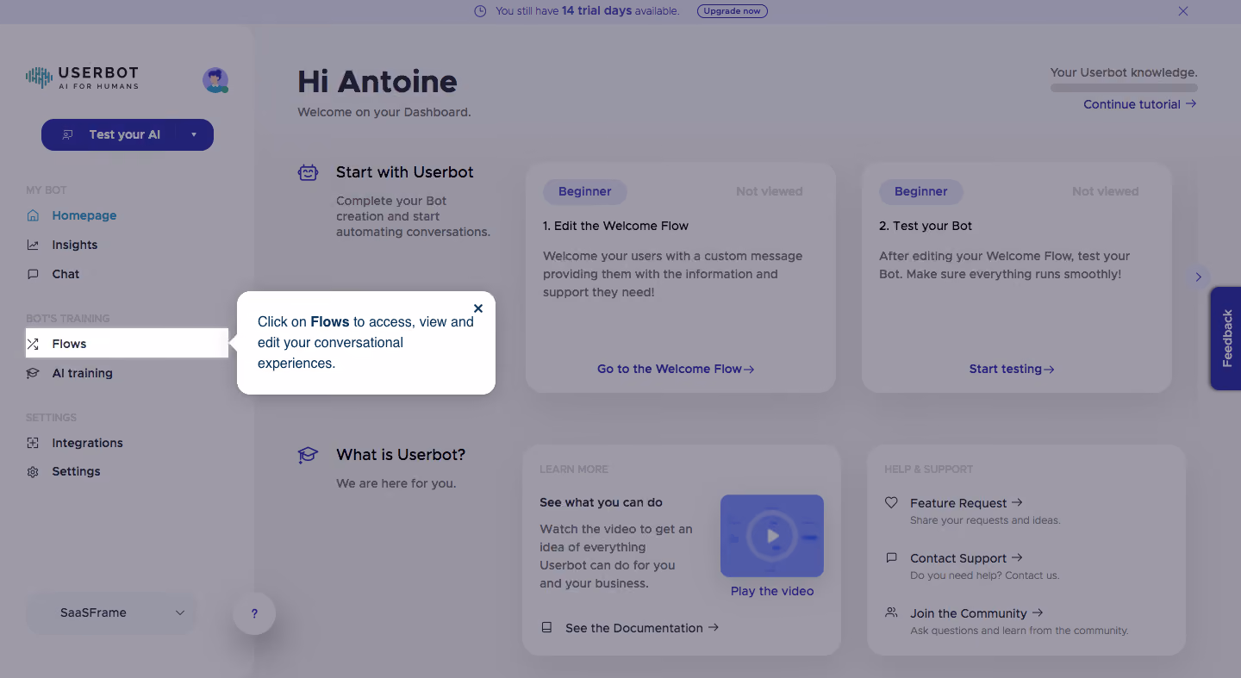
Task: Select Flows in the sidebar
Action: tap(127, 344)
